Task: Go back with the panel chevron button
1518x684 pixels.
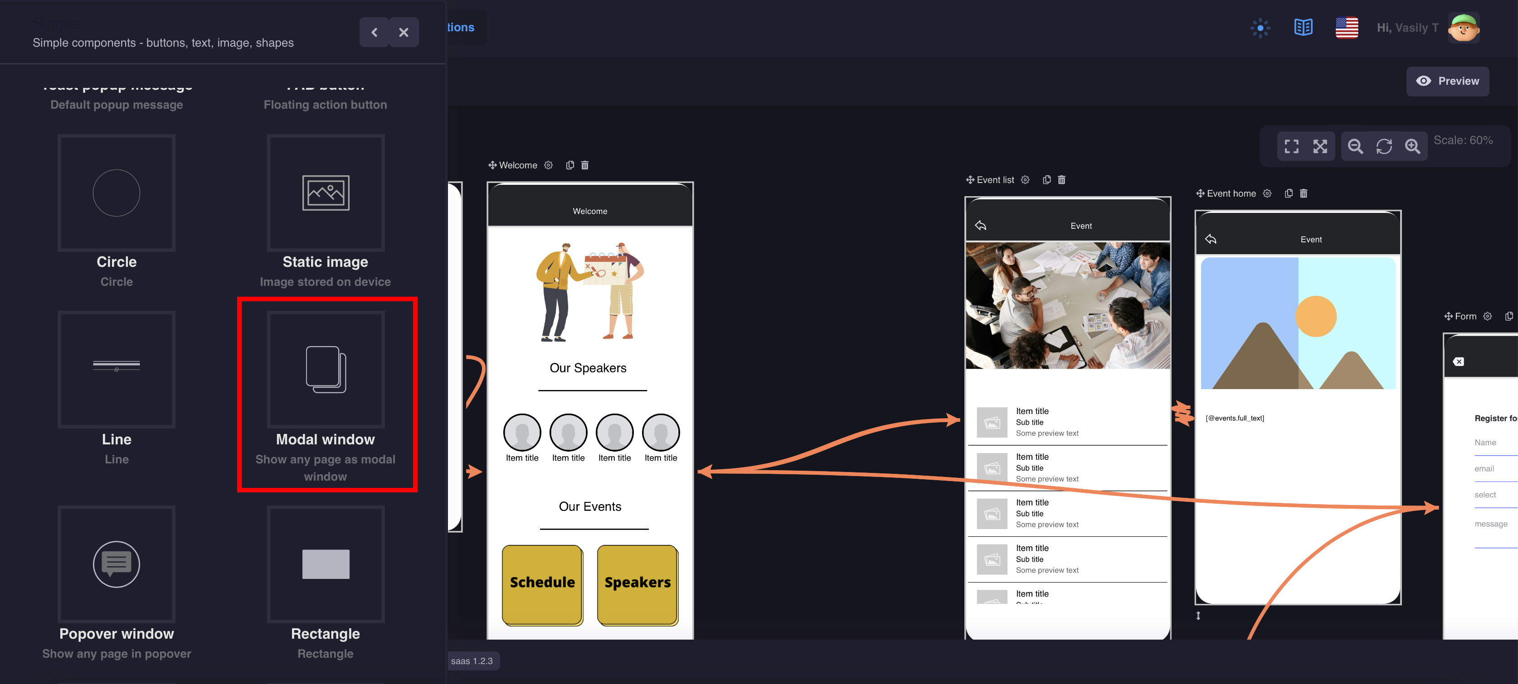Action: pos(374,32)
